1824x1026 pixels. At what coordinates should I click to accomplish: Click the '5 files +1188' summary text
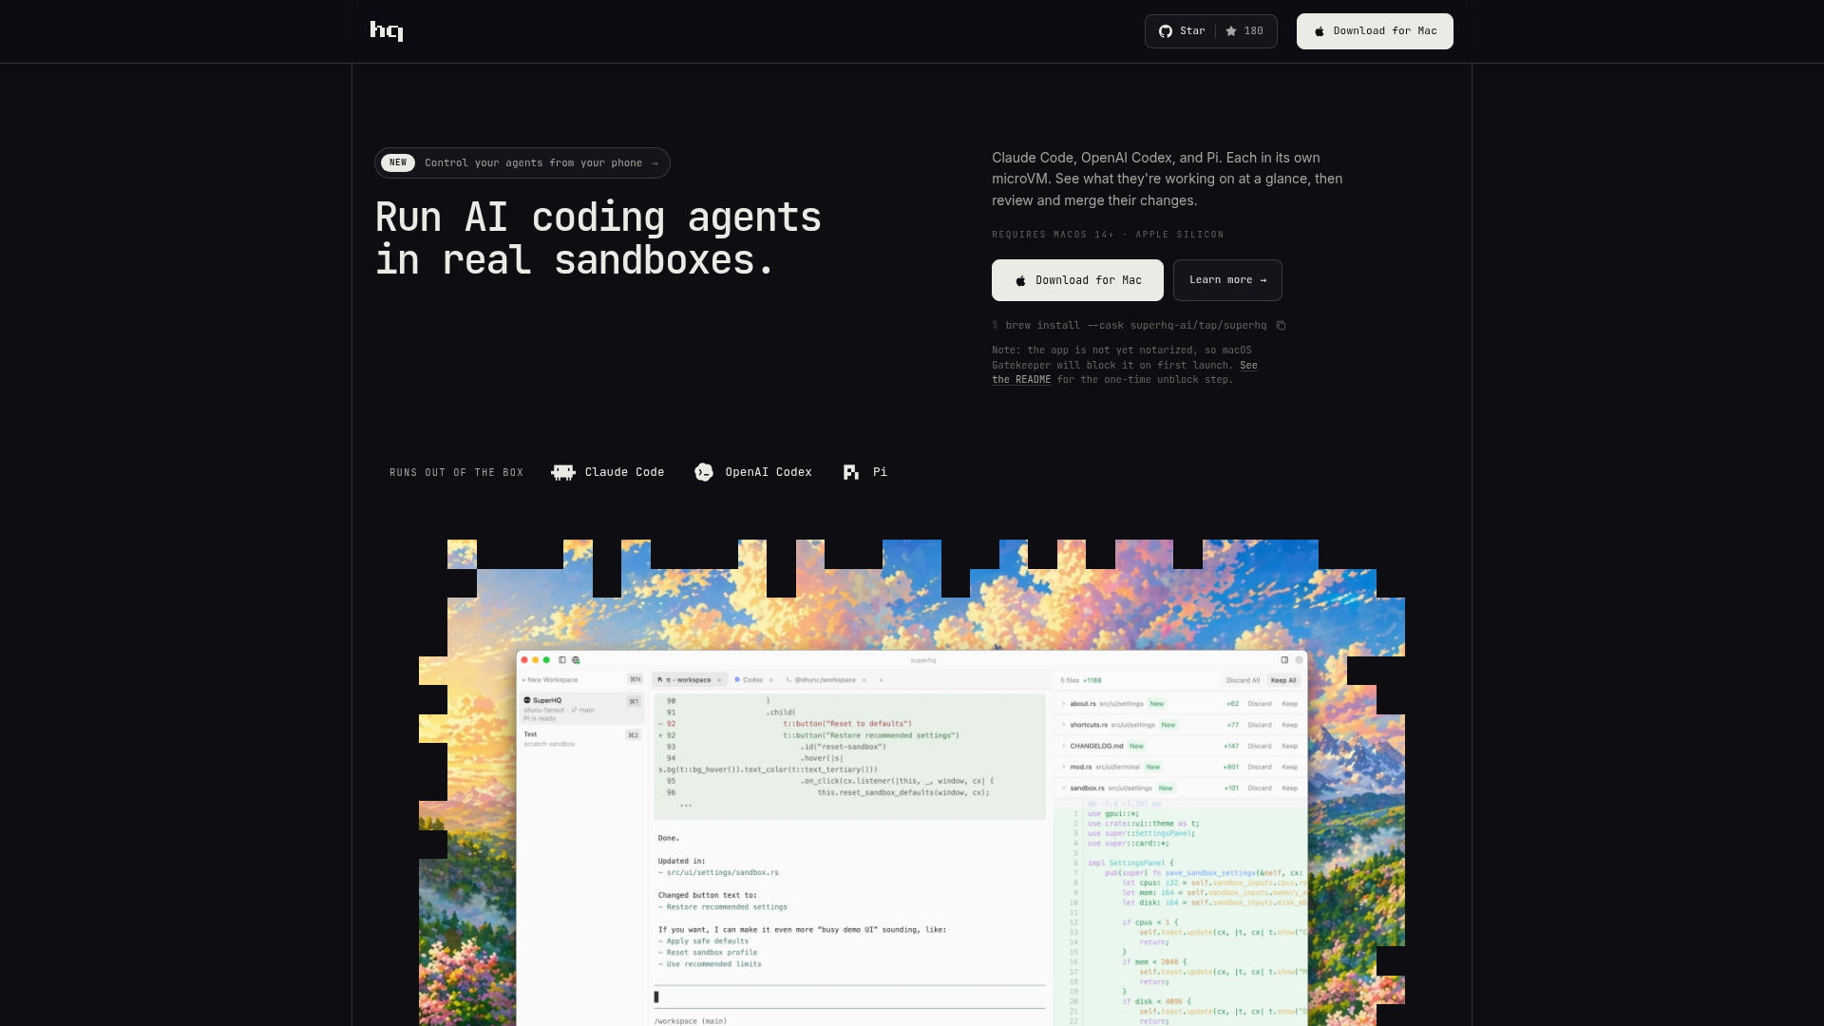pos(1081,680)
